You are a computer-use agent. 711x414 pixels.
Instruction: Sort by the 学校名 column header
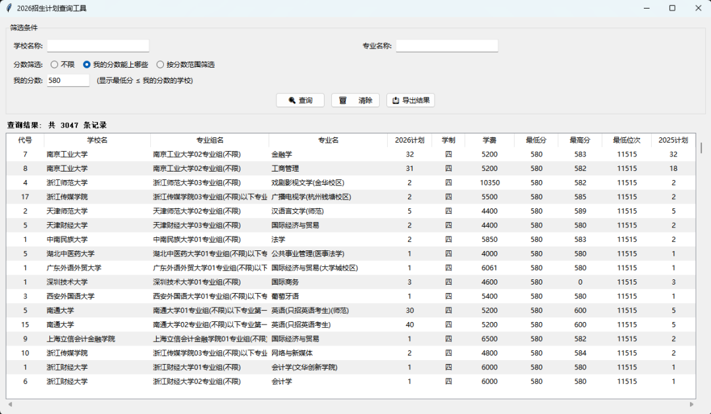coord(97,140)
